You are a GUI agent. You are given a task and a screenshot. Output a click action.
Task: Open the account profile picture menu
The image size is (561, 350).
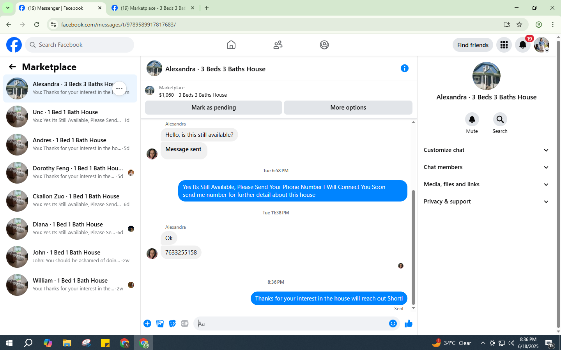pyautogui.click(x=542, y=45)
